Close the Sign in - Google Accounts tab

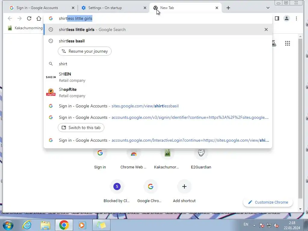point(73,8)
